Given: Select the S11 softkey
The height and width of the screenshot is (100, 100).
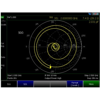Looking at the screenshot, I should click(x=9, y=84).
